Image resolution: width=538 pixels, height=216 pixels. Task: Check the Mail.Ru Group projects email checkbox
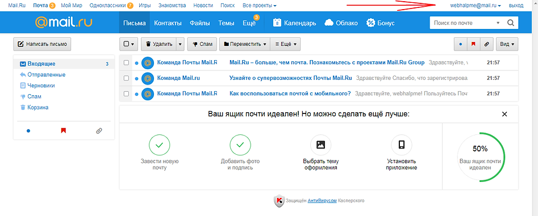click(x=126, y=62)
